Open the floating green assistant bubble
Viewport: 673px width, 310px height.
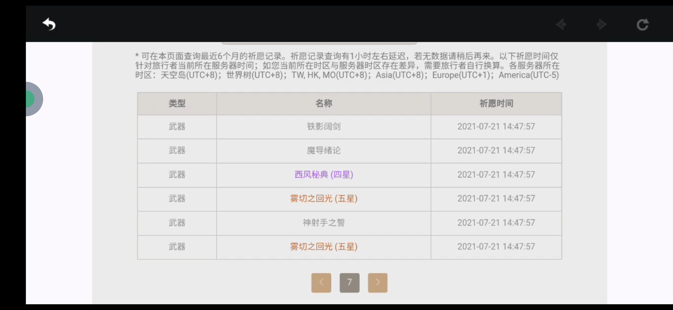34,99
